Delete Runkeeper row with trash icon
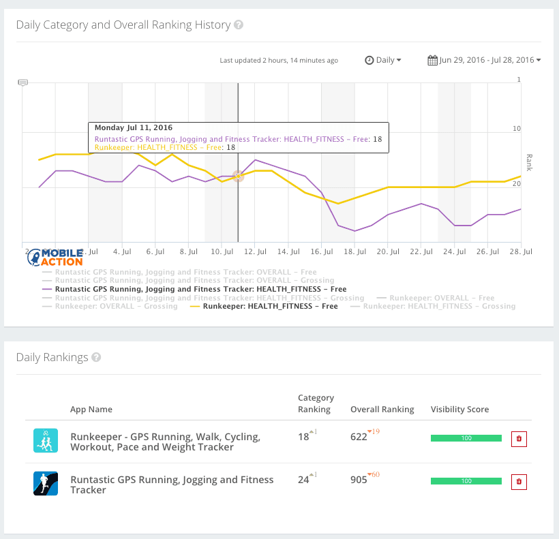The image size is (559, 539). pos(519,439)
